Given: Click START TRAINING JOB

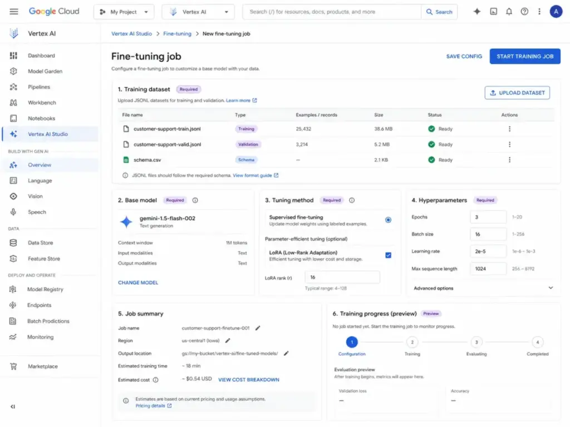Looking at the screenshot, I should [x=525, y=56].
